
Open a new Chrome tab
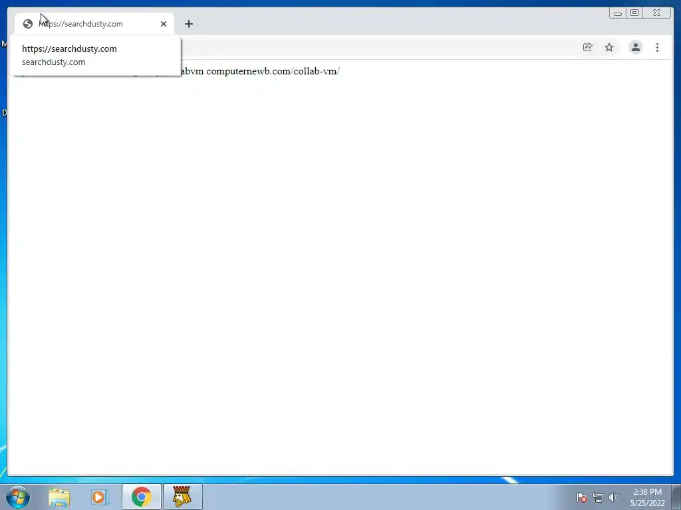[188, 24]
